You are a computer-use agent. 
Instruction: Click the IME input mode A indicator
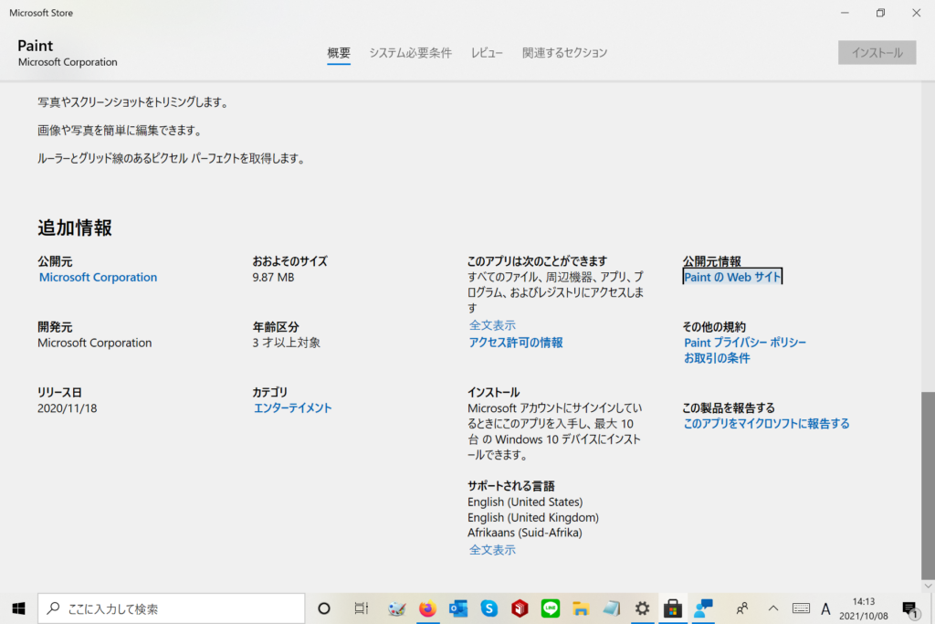[825, 608]
